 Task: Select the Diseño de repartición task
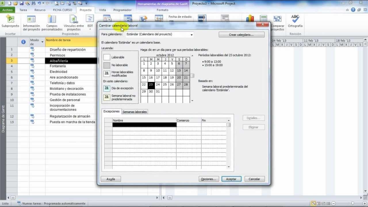[x=68, y=49]
